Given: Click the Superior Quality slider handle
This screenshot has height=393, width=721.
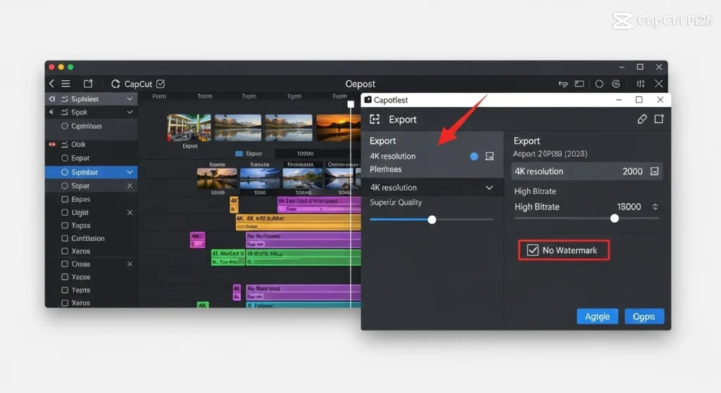Looking at the screenshot, I should [432, 219].
